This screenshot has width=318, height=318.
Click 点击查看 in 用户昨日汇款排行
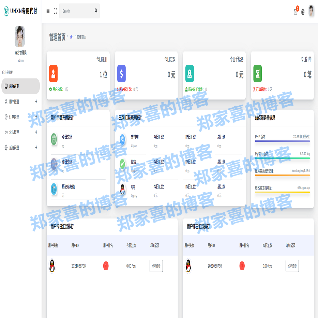pos(292,266)
